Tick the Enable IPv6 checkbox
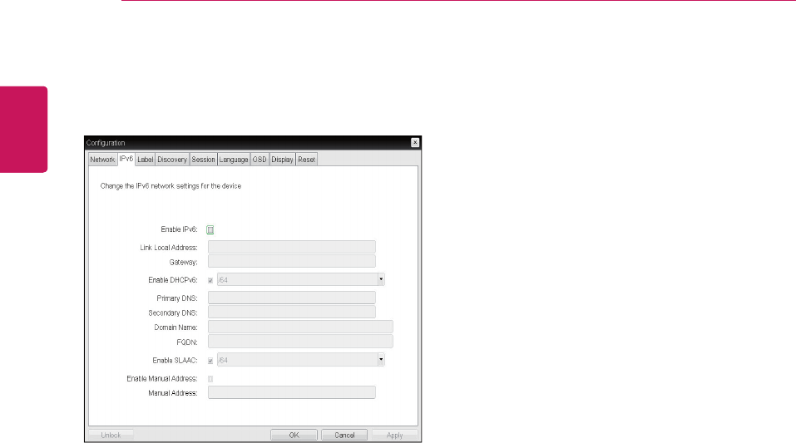 (210, 230)
